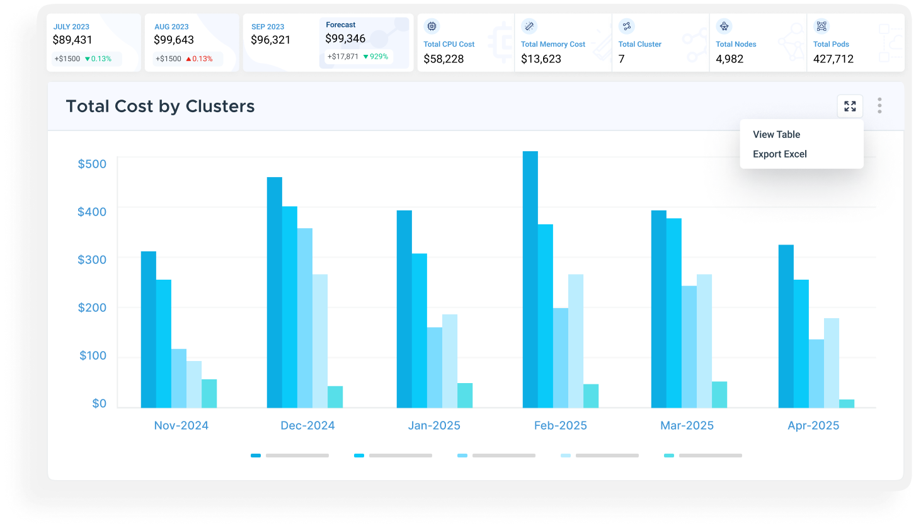Select View Table from the menu
Image resolution: width=916 pixels, height=528 pixels.
click(x=776, y=134)
